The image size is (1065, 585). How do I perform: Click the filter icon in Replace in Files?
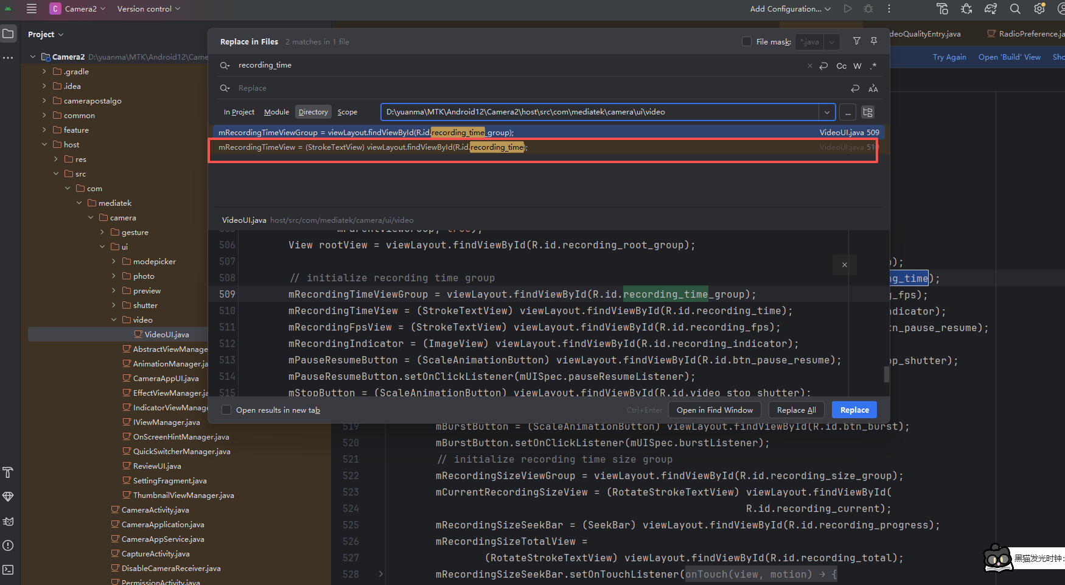(x=857, y=41)
